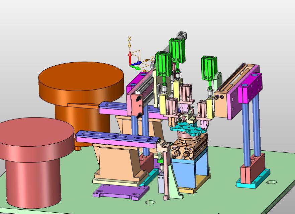Select the lavender cylinder beside the triangular bracket

click(161, 183)
